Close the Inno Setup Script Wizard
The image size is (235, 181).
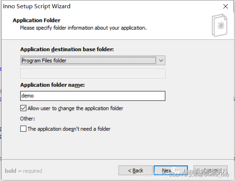tap(226, 6)
